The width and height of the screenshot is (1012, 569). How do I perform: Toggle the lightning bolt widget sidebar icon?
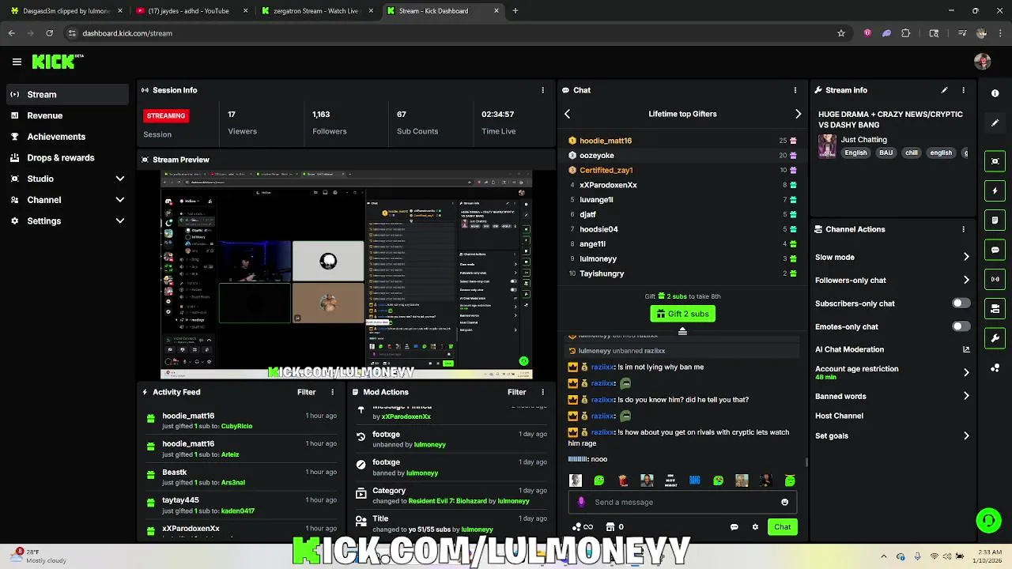995,190
